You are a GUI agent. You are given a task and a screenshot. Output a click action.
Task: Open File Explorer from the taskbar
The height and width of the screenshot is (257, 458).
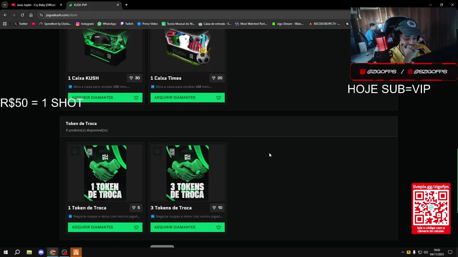(29, 252)
